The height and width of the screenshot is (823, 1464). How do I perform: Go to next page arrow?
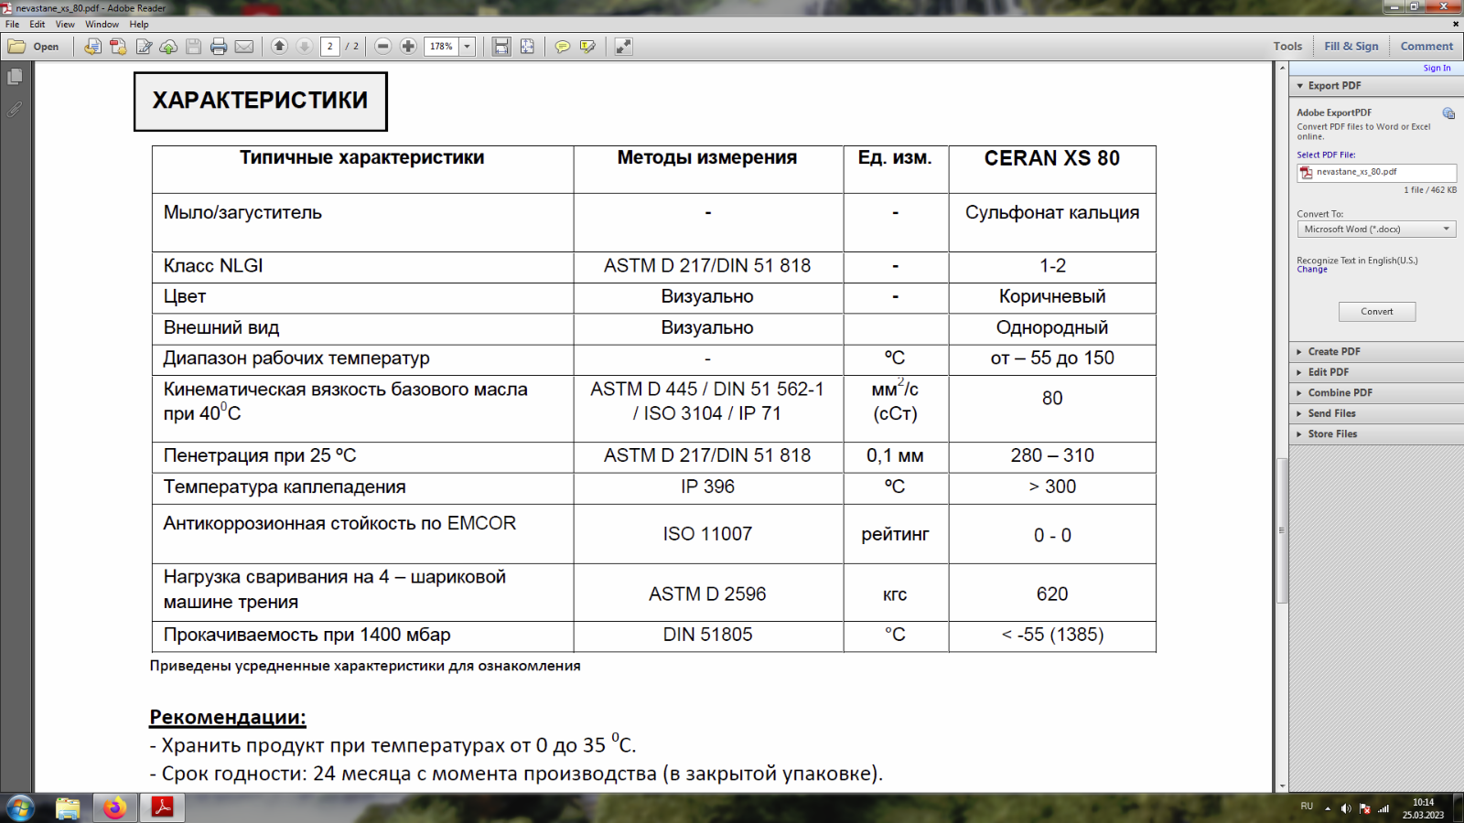point(305,47)
